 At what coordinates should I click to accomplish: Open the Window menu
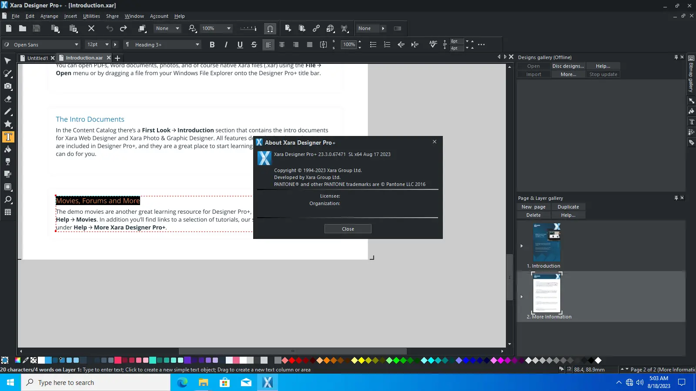[134, 16]
